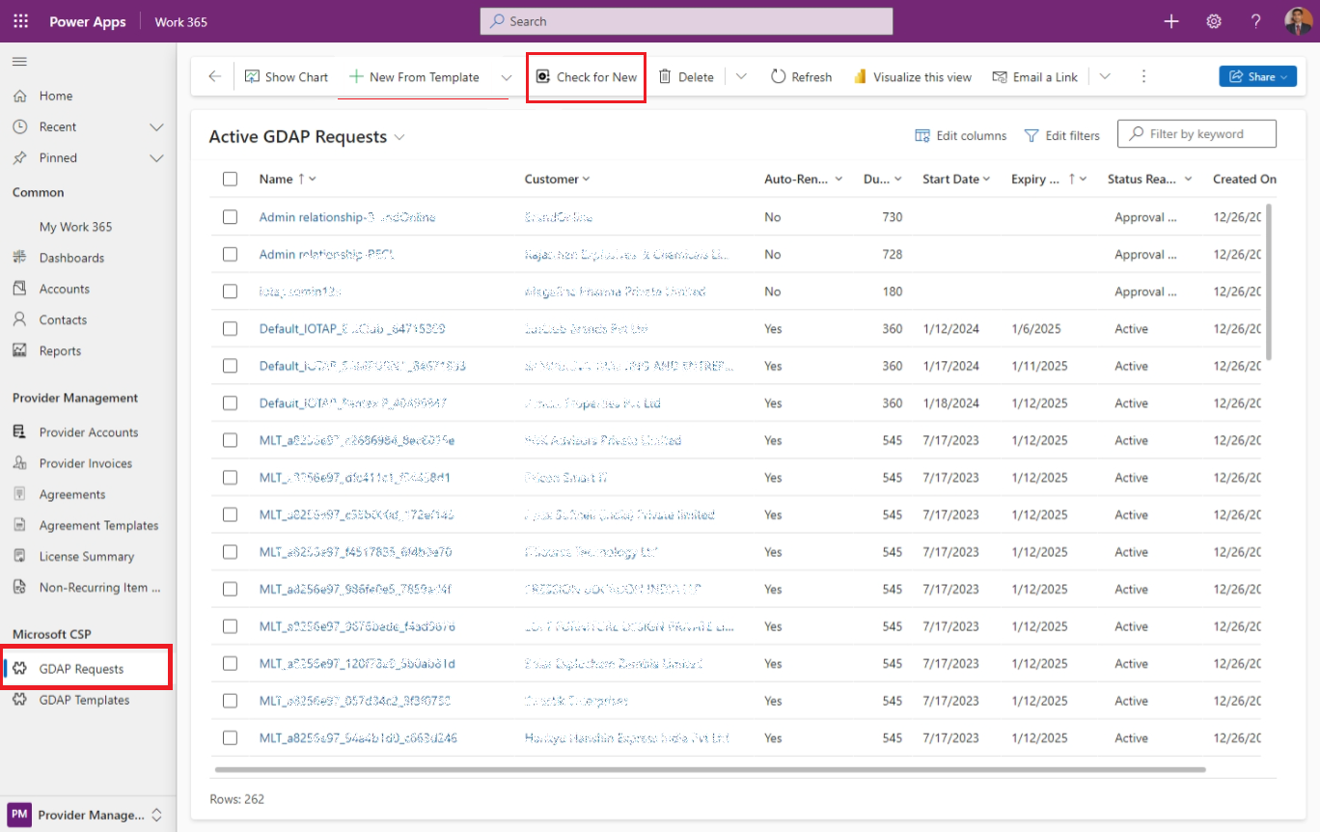
Task: Select checkbox for MLT_a8256e97_057d34c2 row
Action: pyautogui.click(x=230, y=701)
